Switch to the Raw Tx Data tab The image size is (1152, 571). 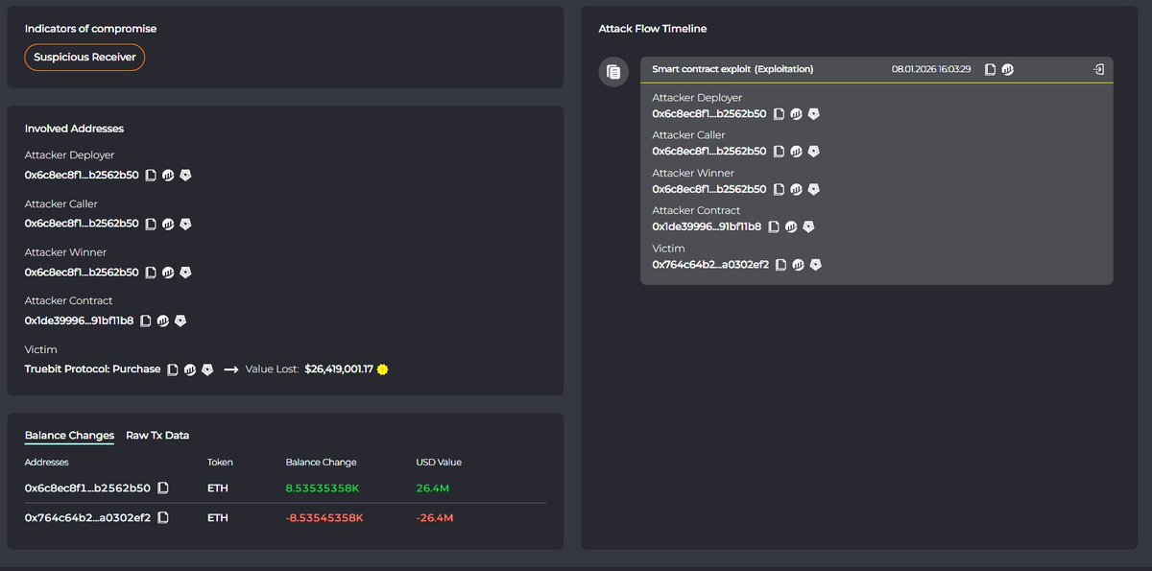[x=157, y=436]
